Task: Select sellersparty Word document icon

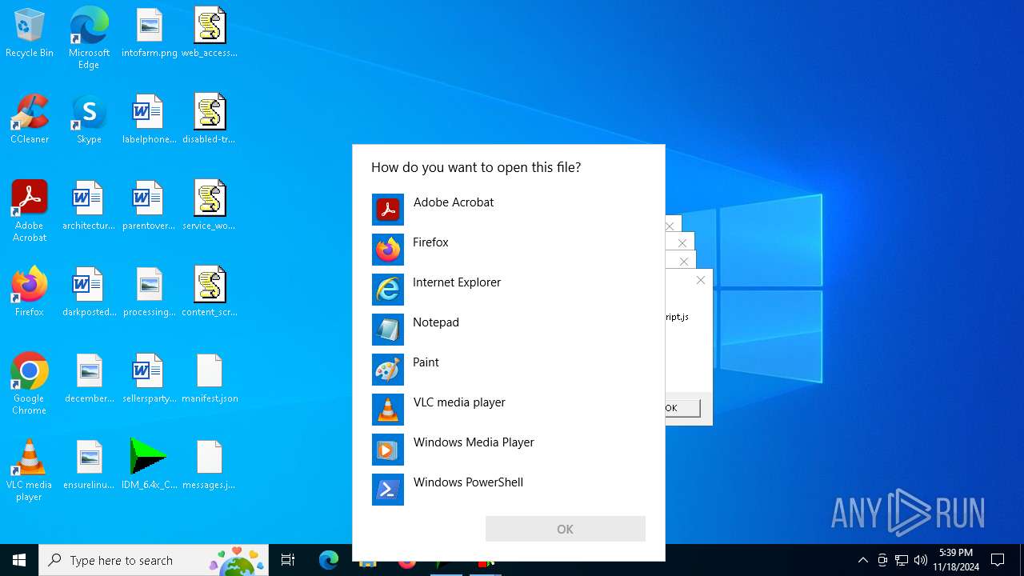Action: (x=150, y=379)
